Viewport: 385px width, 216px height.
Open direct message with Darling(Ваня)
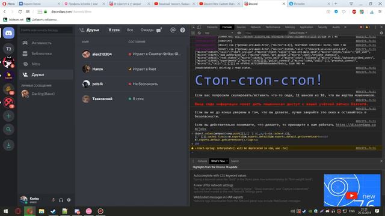pyautogui.click(x=46, y=94)
